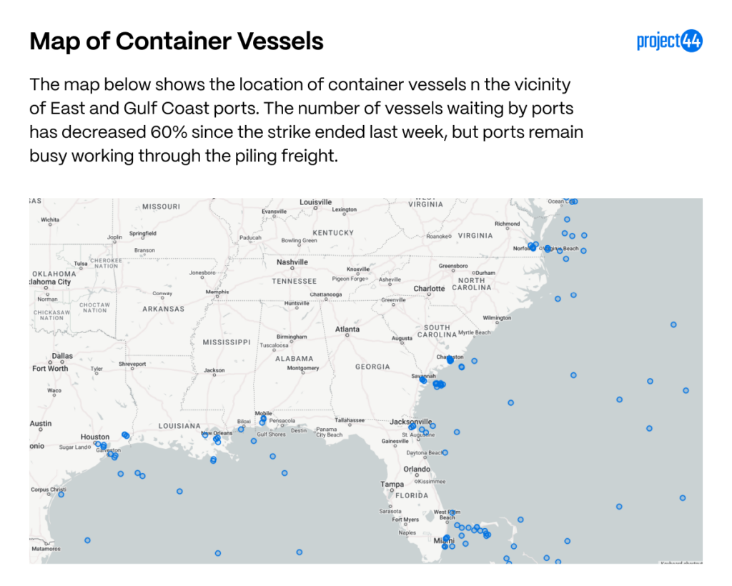Image resolution: width=732 pixels, height=586 pixels.
Task: Click the Charlotte city label
Action: [x=429, y=288]
